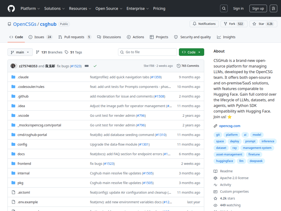Click the tag icon beside 51 Tags
The width and height of the screenshot is (281, 211).
(x=67, y=52)
